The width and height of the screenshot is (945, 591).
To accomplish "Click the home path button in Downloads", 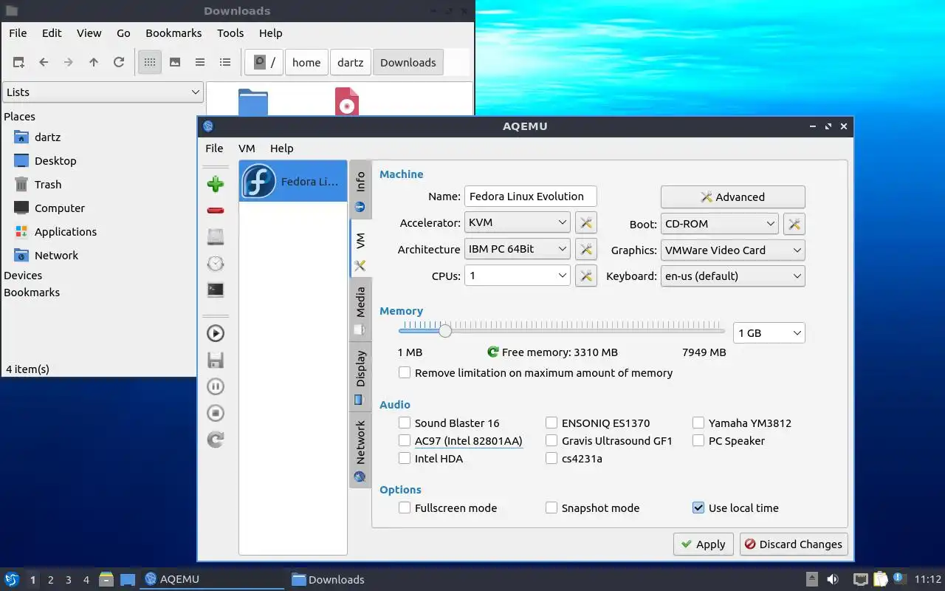I will point(306,63).
